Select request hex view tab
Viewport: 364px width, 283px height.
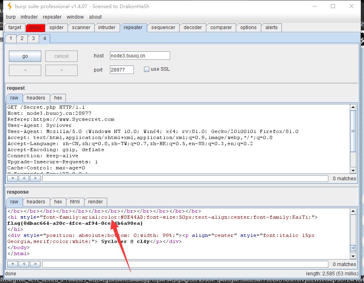coord(58,98)
